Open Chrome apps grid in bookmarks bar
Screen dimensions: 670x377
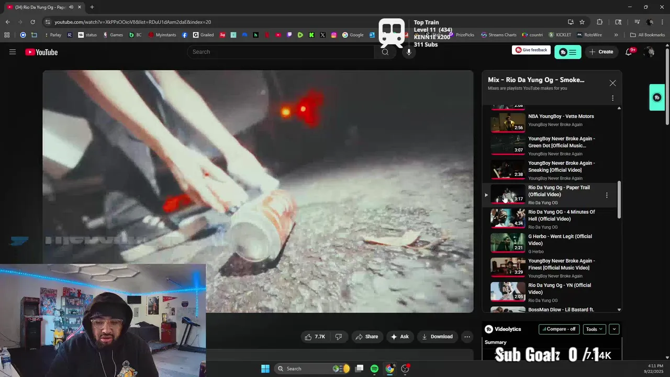point(7,35)
